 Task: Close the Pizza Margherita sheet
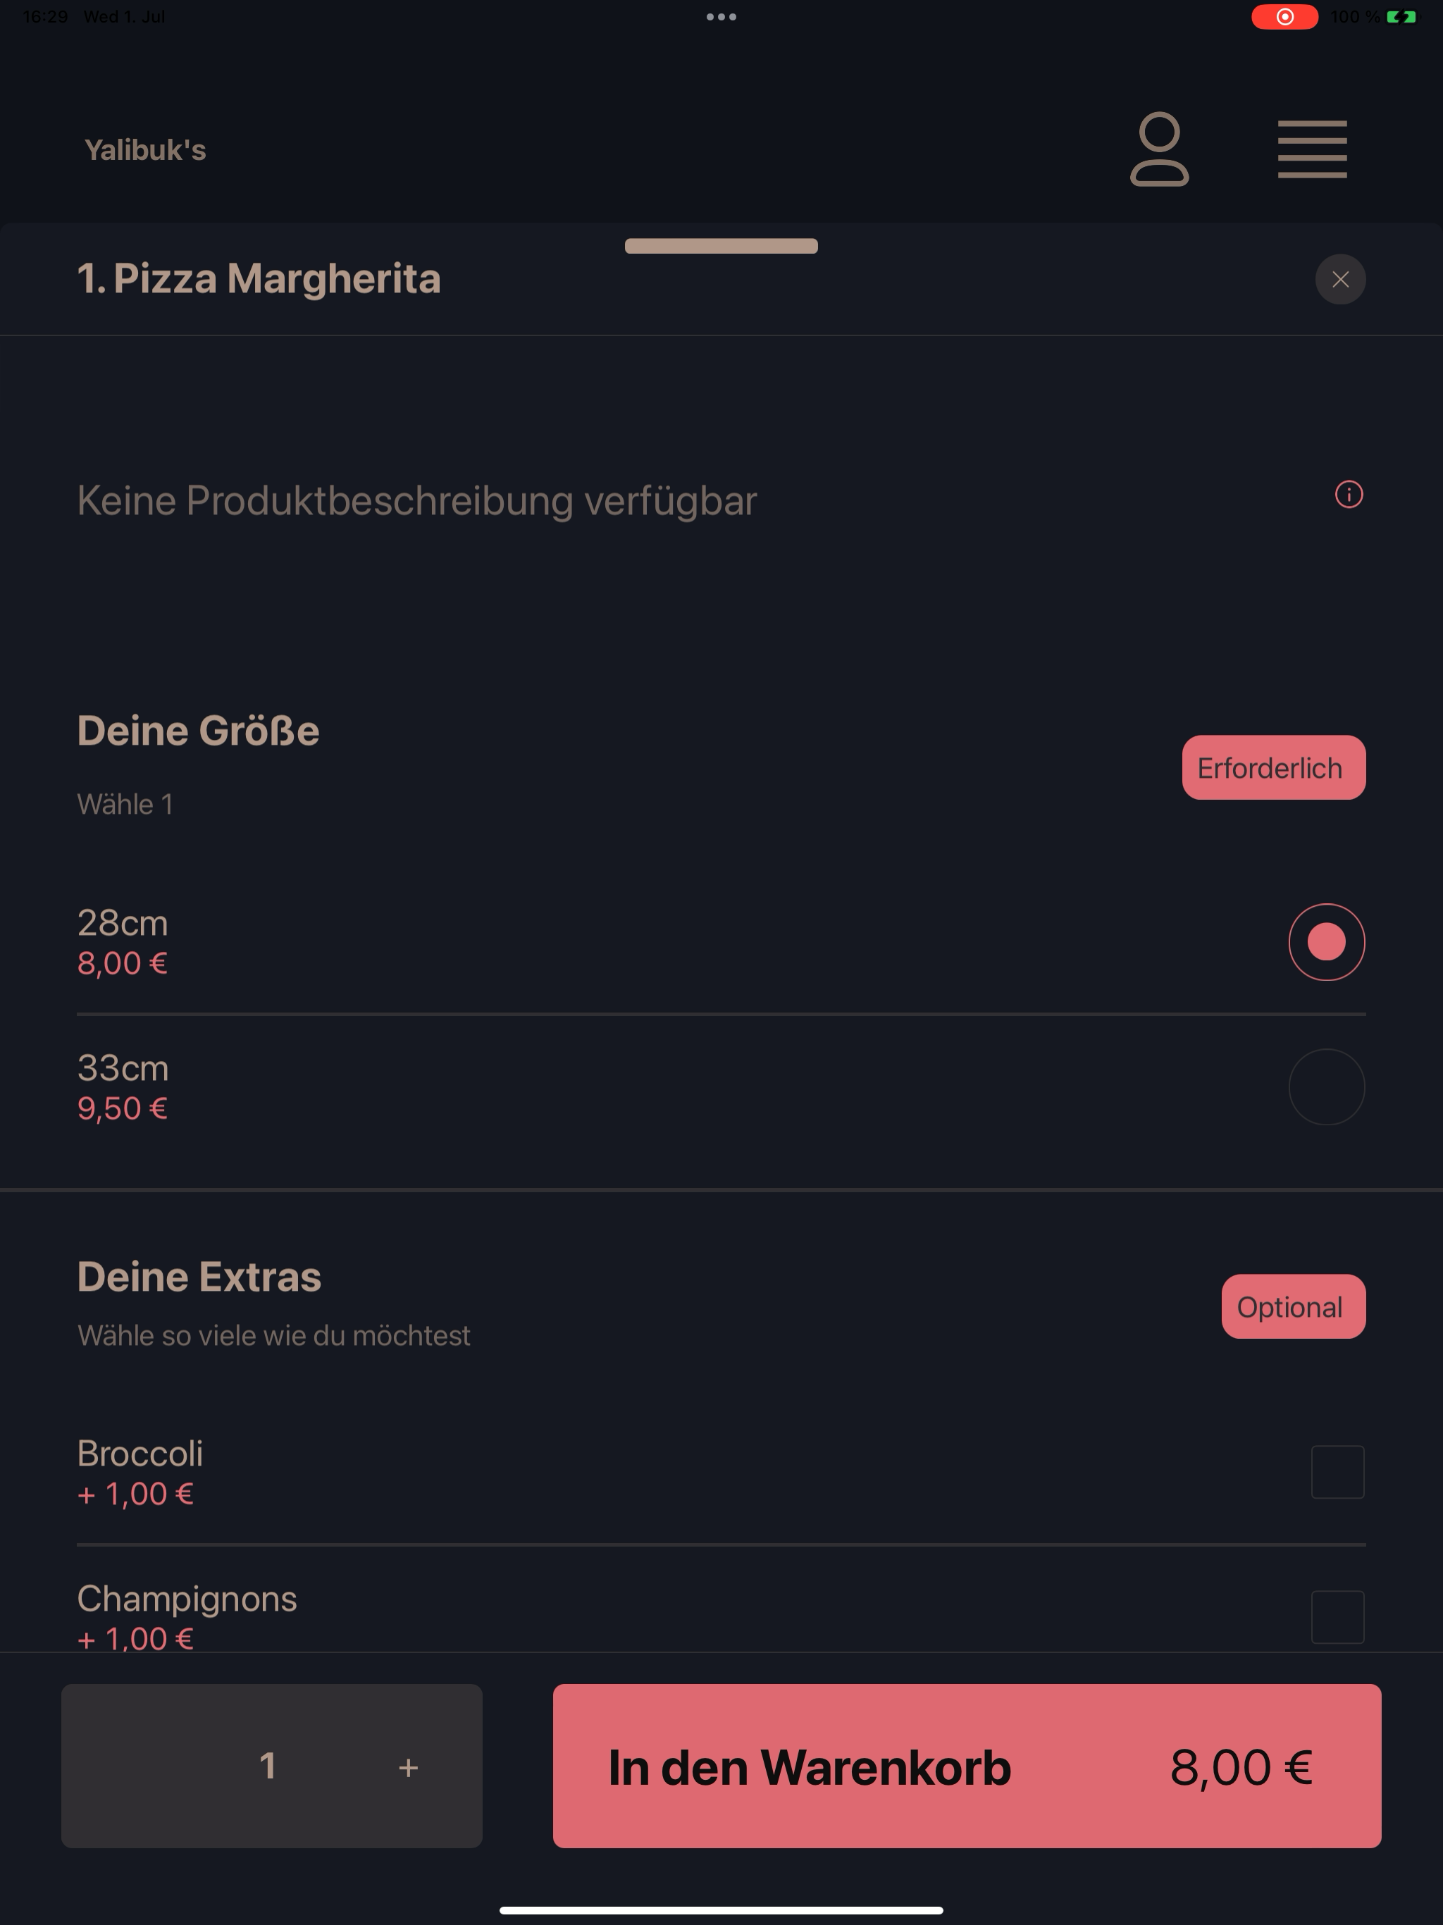pos(1340,279)
